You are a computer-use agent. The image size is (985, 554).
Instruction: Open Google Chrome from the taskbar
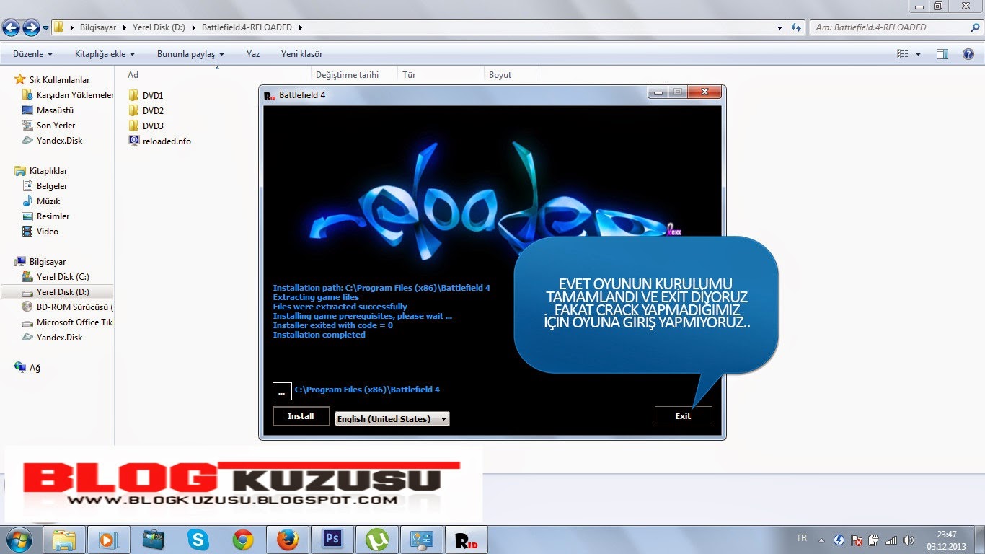coord(243,540)
